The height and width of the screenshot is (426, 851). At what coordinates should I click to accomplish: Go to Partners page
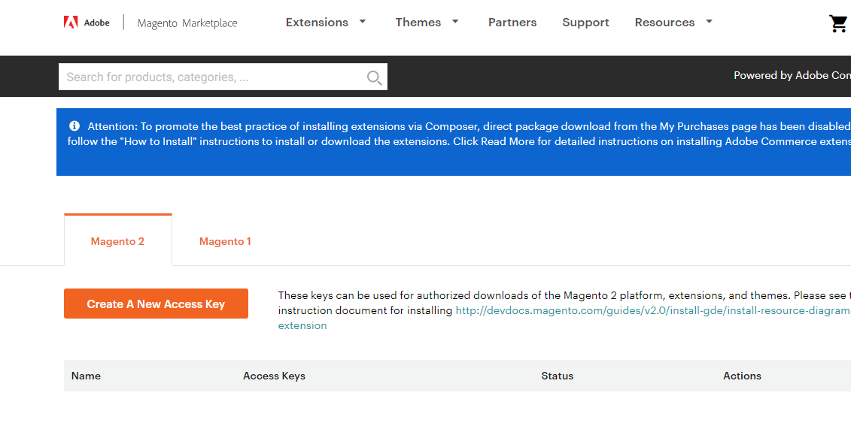(x=512, y=23)
